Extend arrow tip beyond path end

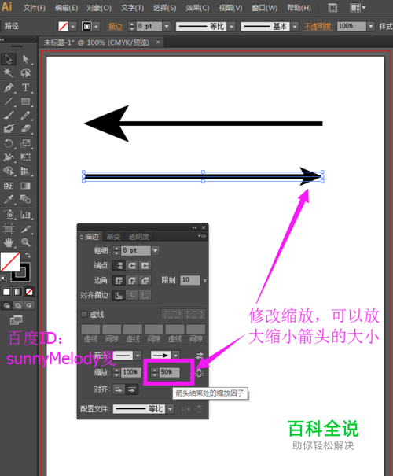coord(119,389)
